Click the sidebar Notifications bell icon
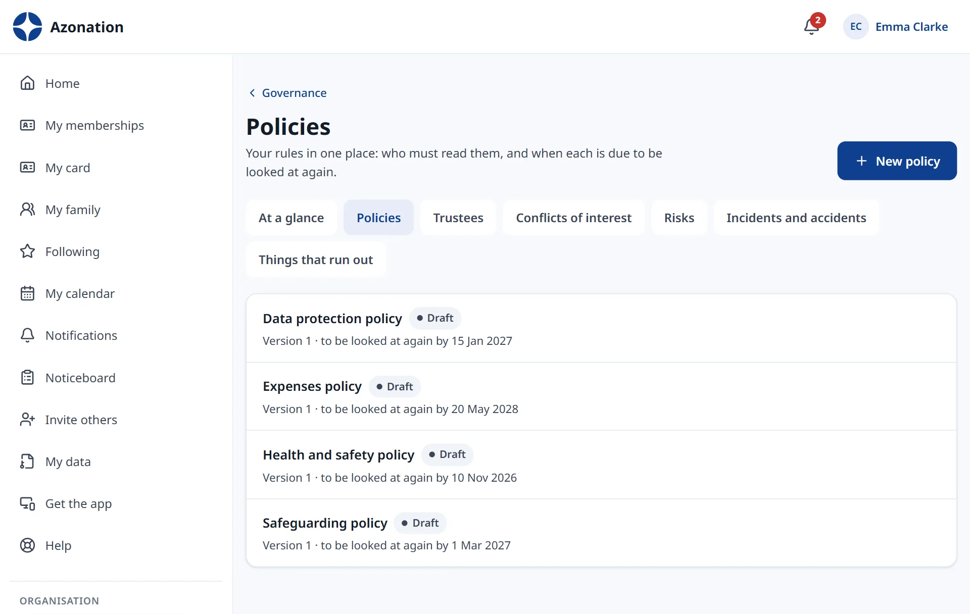Viewport: 970px width, 614px height. click(x=27, y=335)
